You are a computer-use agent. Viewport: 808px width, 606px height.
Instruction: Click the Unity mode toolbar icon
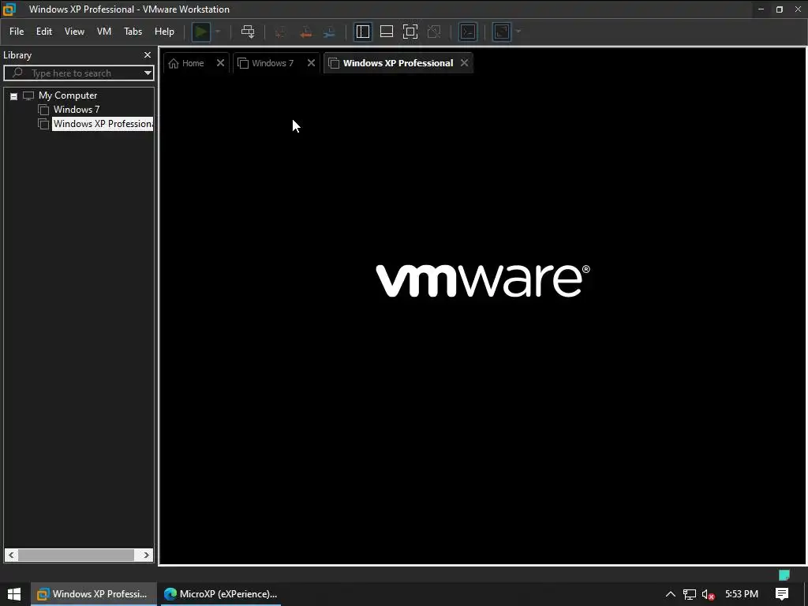435,32
